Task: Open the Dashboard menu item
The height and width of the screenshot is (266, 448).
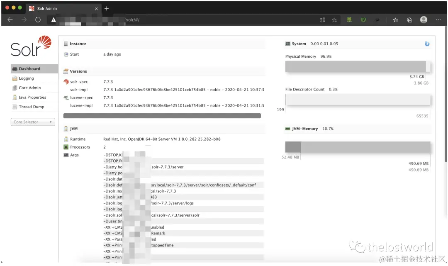Action: pos(34,68)
